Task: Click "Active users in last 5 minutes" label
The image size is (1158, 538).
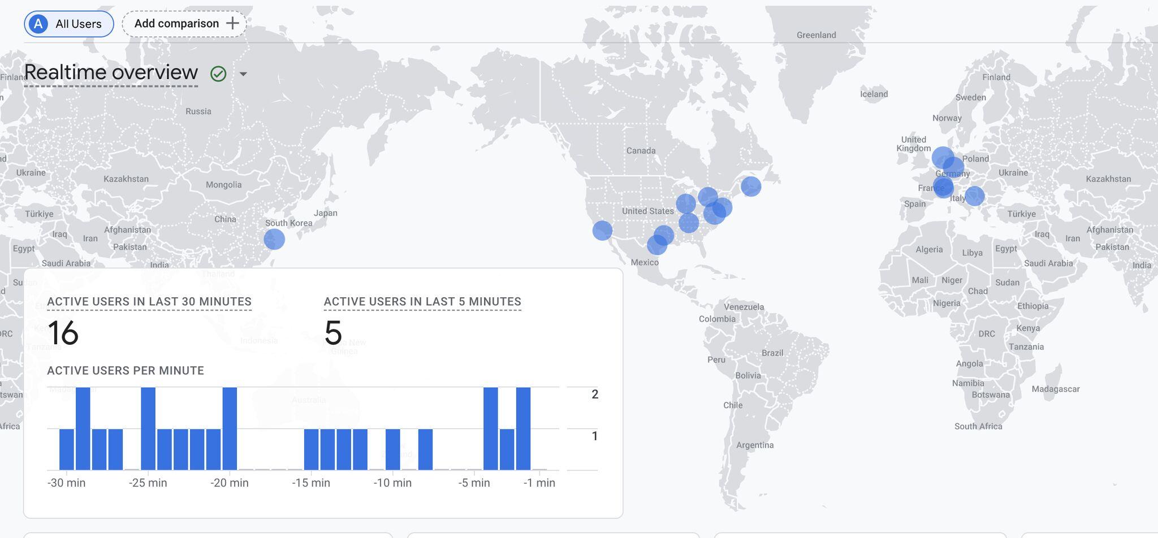Action: click(x=422, y=302)
